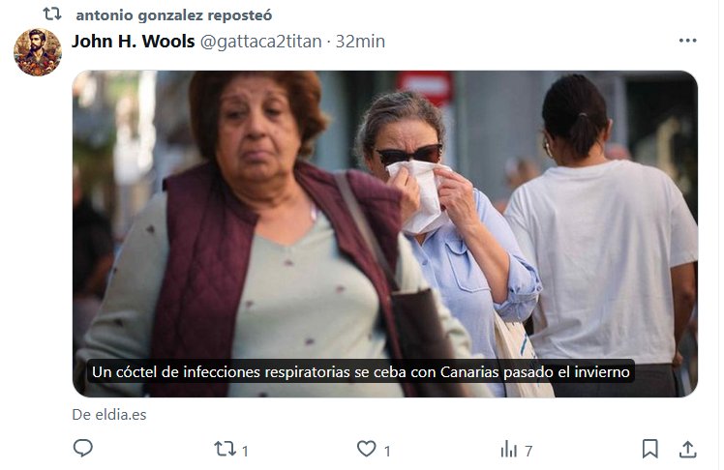Open 'antonio gonzalez reposteó' link
The image size is (724, 470).
(174, 15)
